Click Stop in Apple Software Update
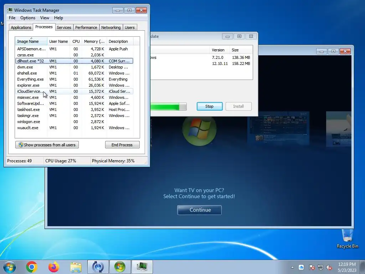This screenshot has height=274, width=365. pos(210,106)
